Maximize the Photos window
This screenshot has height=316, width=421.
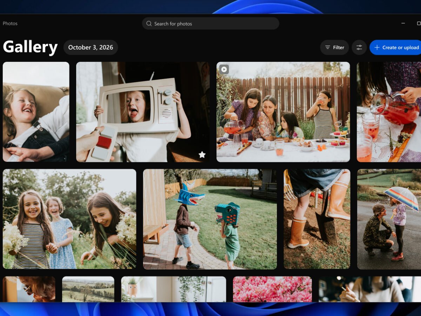click(419, 24)
